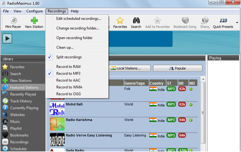Expand the toolbar overflow arrow
Viewport: 241px width, 152px height.
click(x=237, y=23)
